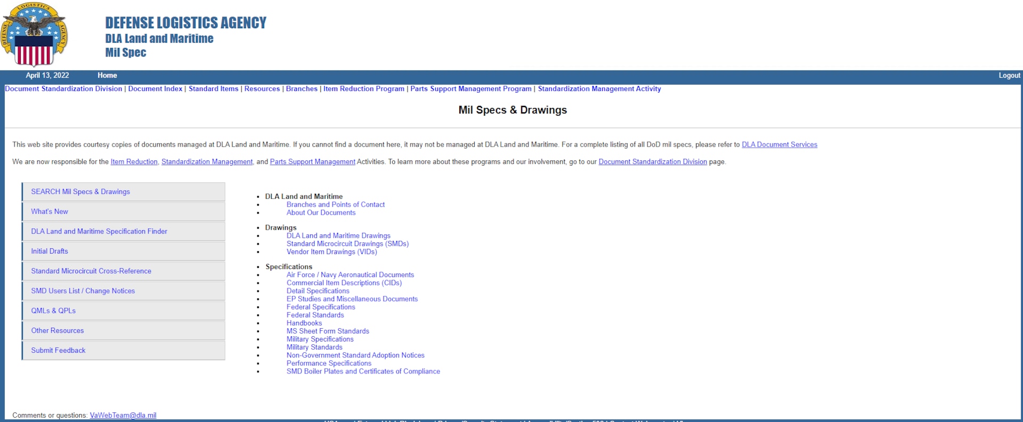Open the About Our Documents link
Image resolution: width=1023 pixels, height=422 pixels.
321,213
